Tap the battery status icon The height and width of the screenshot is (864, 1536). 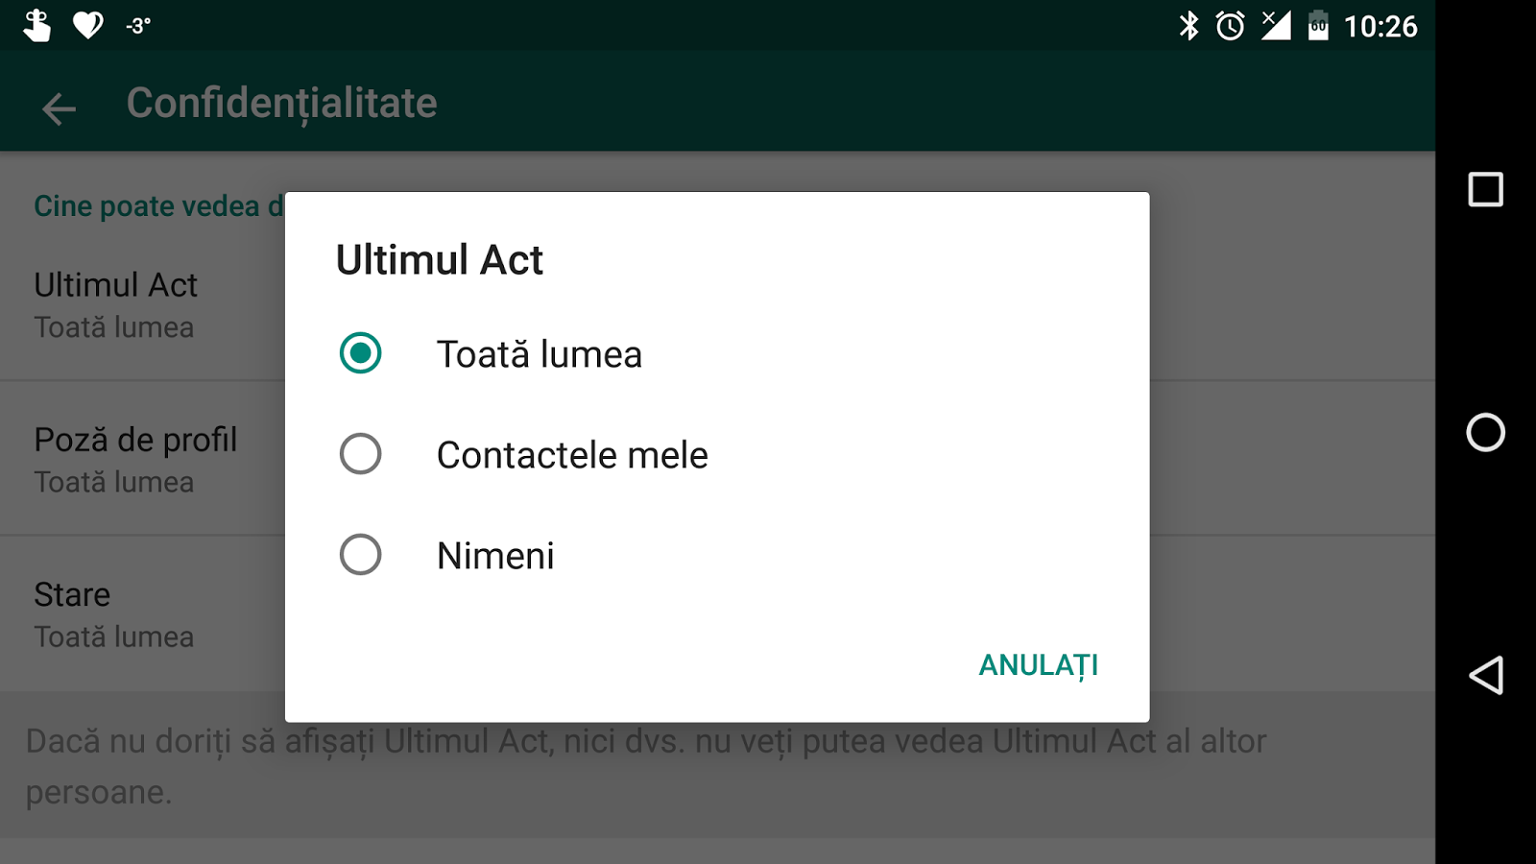pos(1318,26)
